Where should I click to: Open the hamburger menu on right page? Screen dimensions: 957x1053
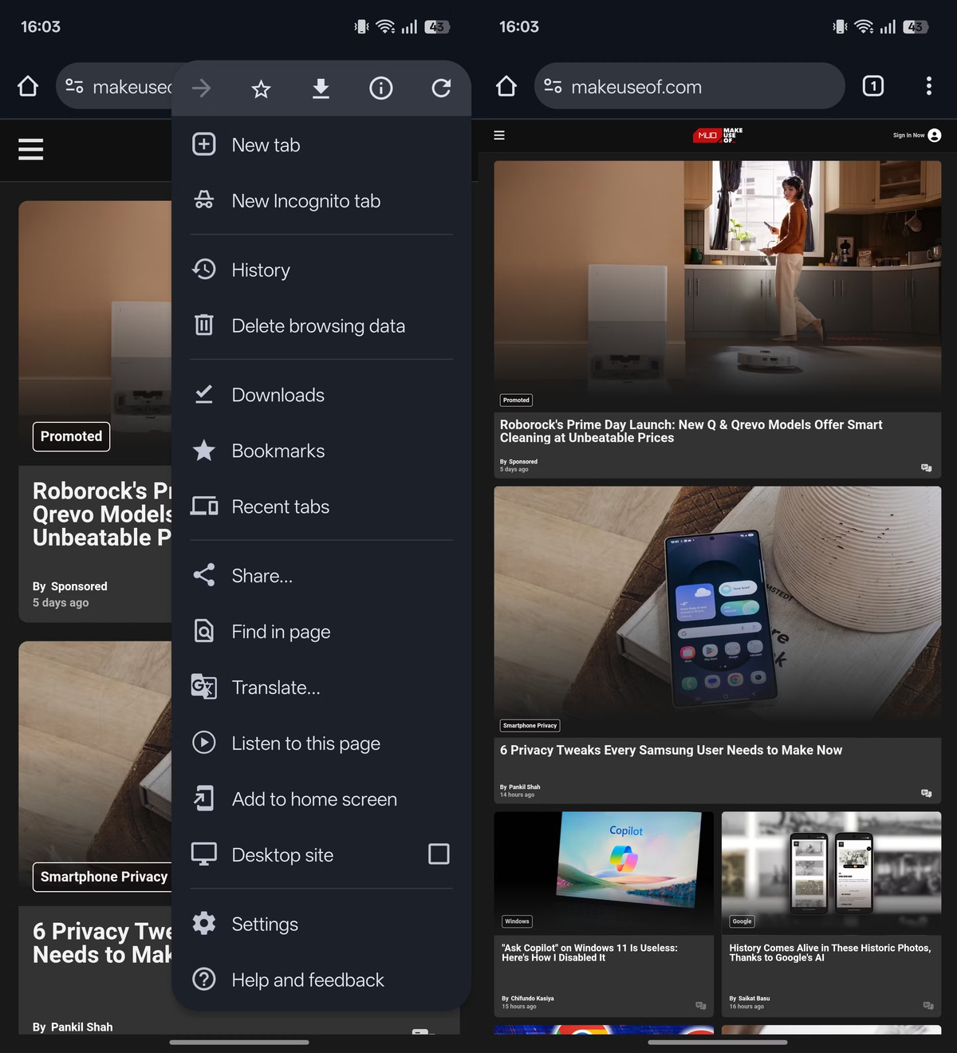(x=499, y=136)
